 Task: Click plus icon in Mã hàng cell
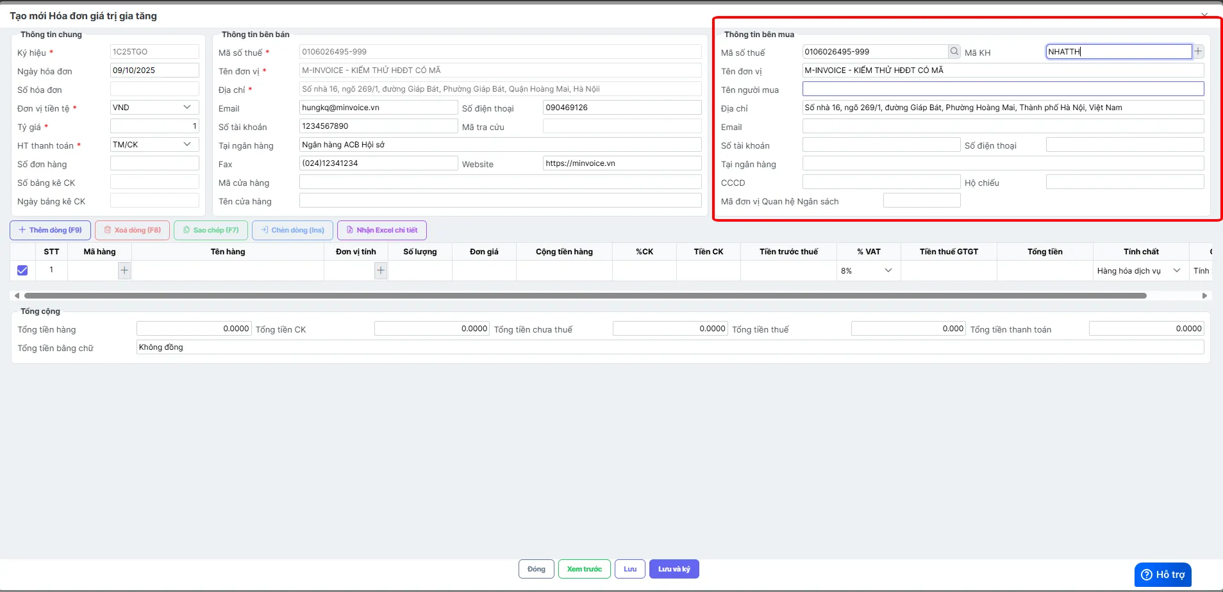tap(124, 271)
